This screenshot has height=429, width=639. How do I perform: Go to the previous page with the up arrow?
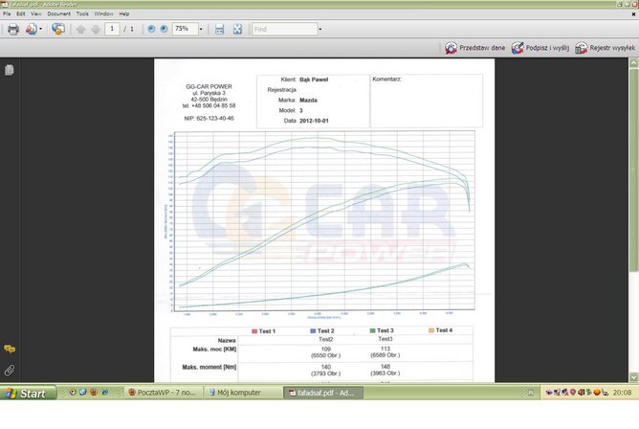coord(80,29)
